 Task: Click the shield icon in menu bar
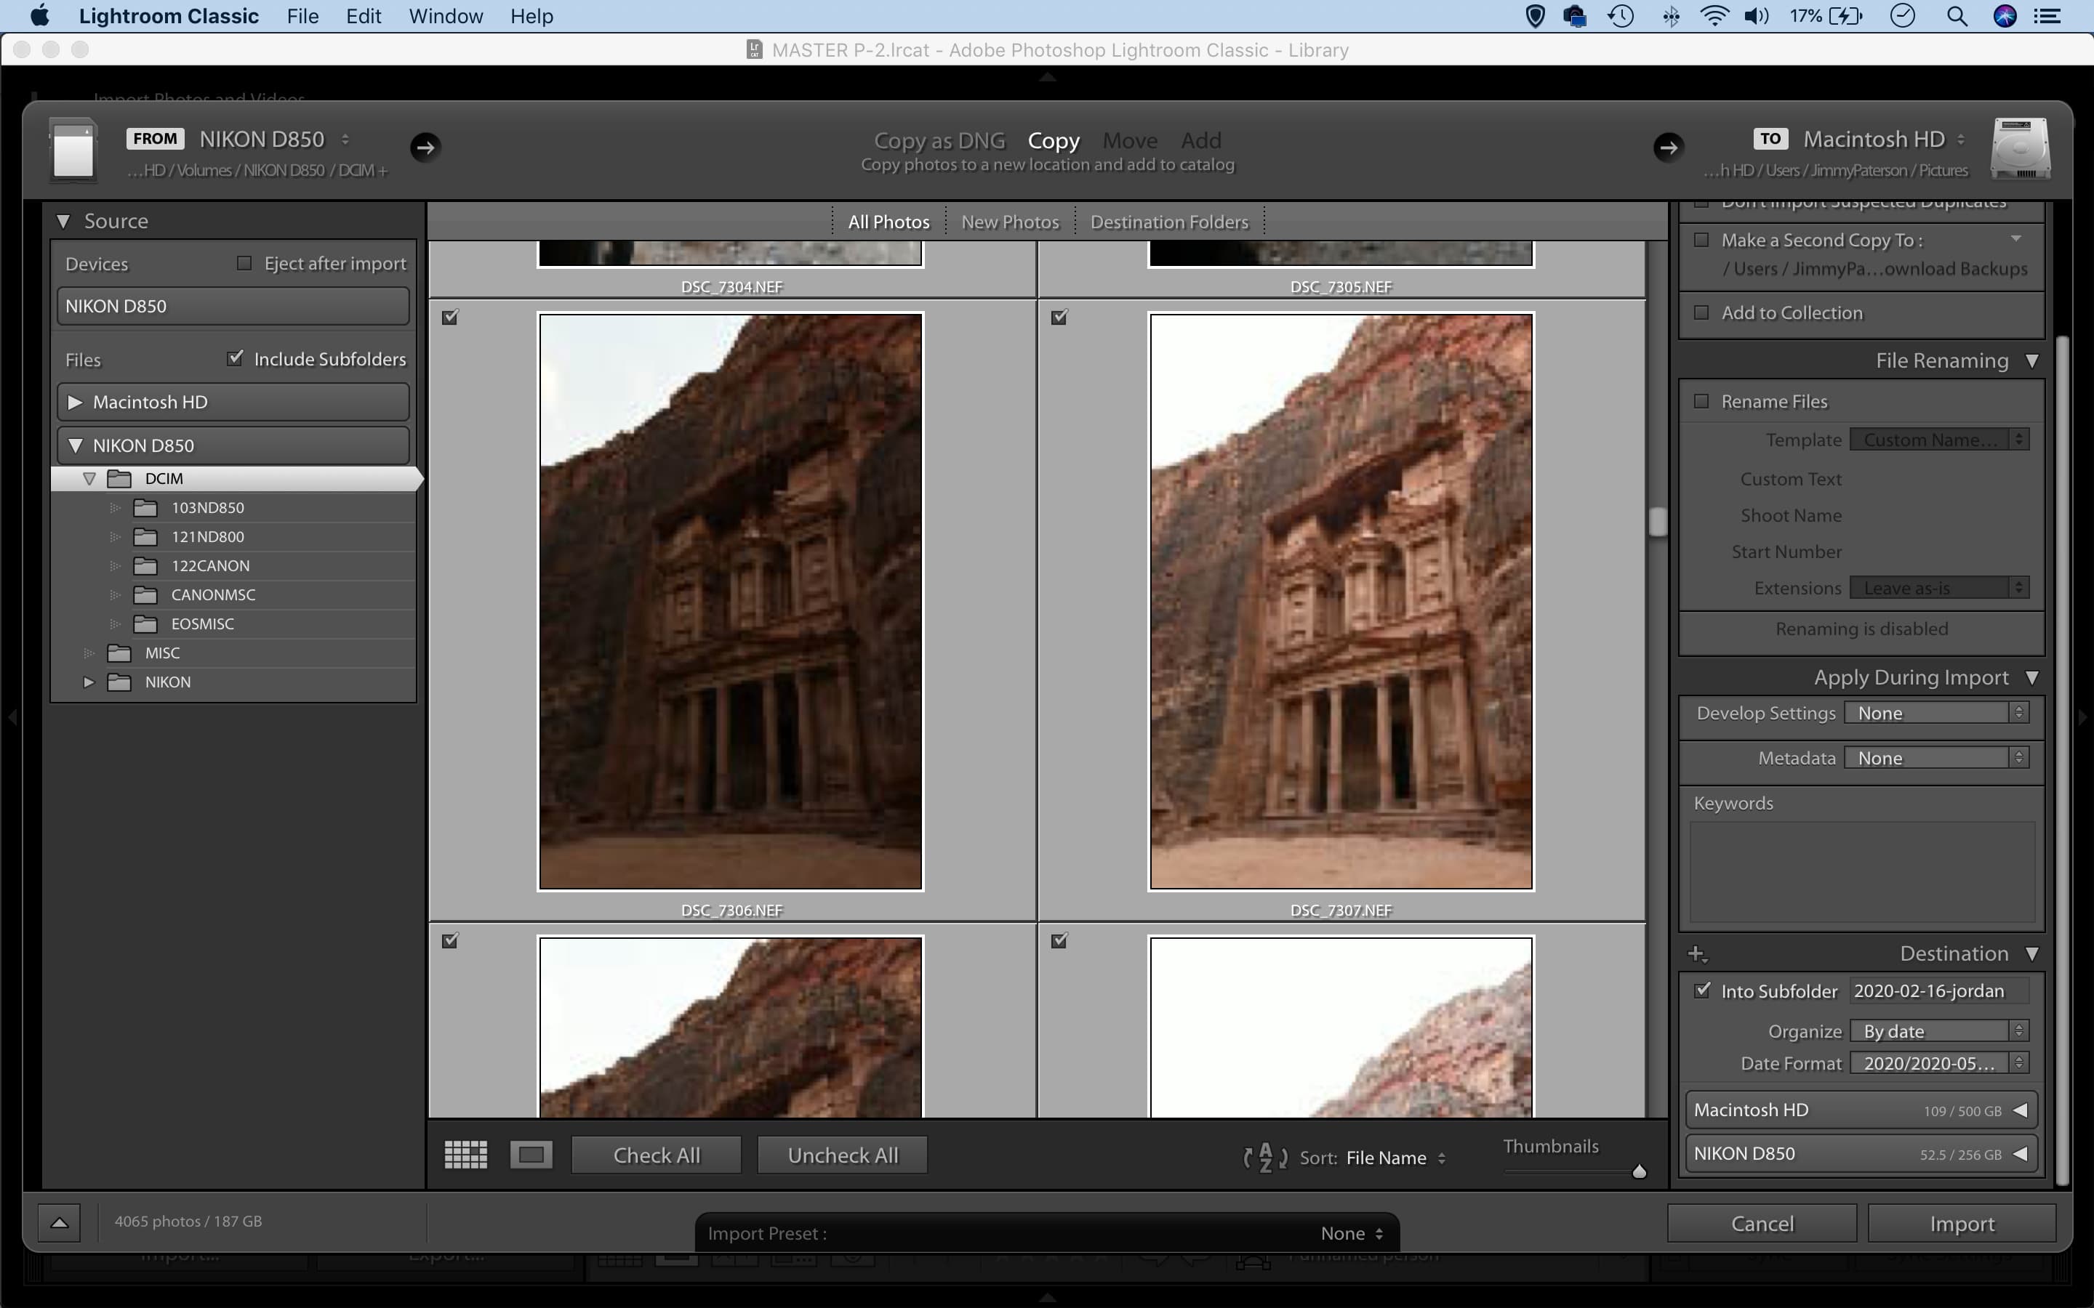point(1535,15)
